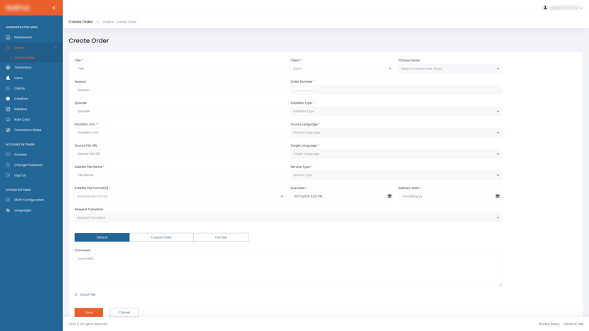This screenshot has height=331, width=589.
Task: Click the Attach file link
Action: [x=87, y=294]
